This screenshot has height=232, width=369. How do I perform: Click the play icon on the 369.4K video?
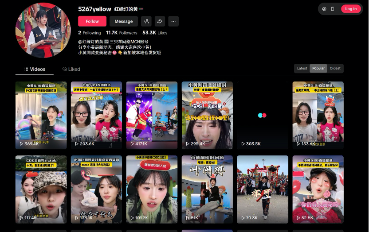pyautogui.click(x=21, y=144)
